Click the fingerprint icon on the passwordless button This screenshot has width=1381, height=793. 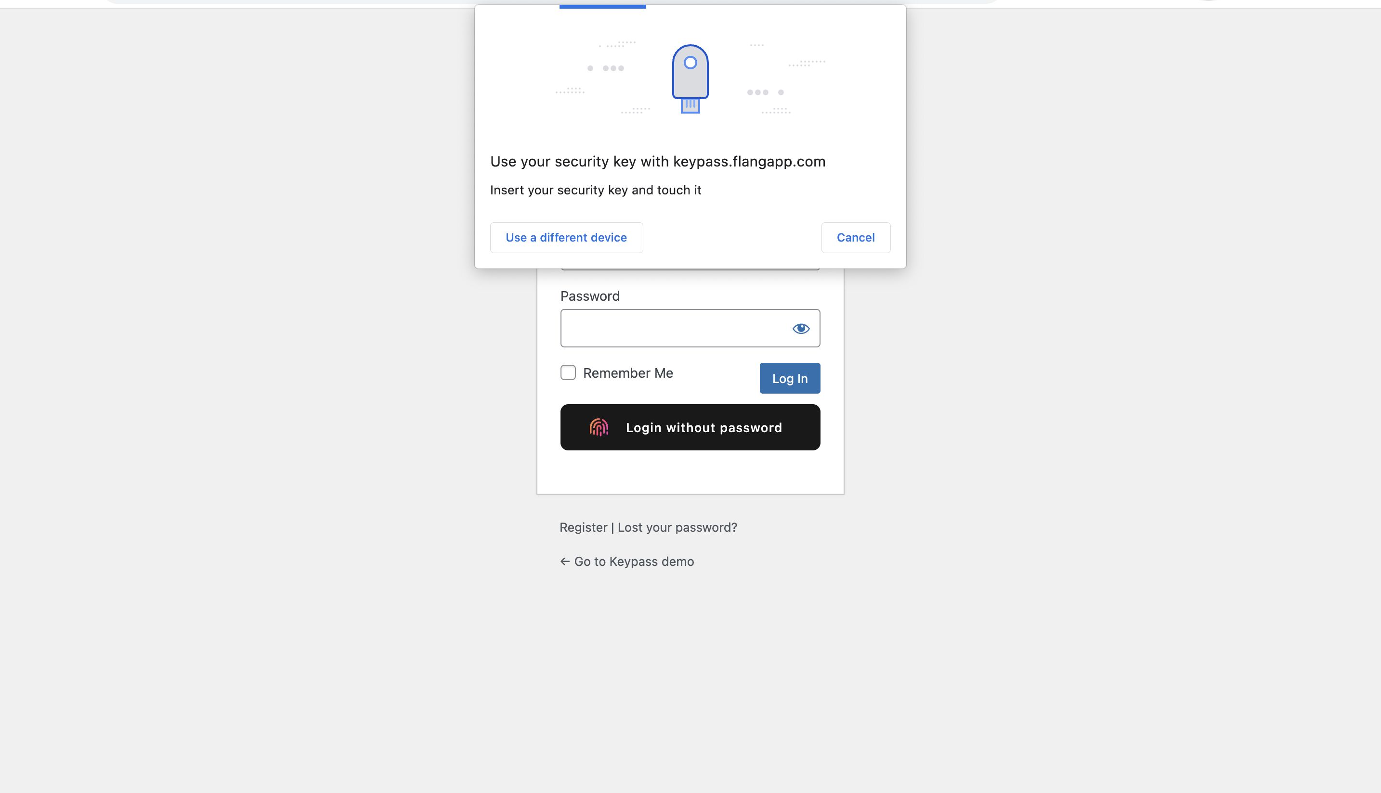point(599,428)
